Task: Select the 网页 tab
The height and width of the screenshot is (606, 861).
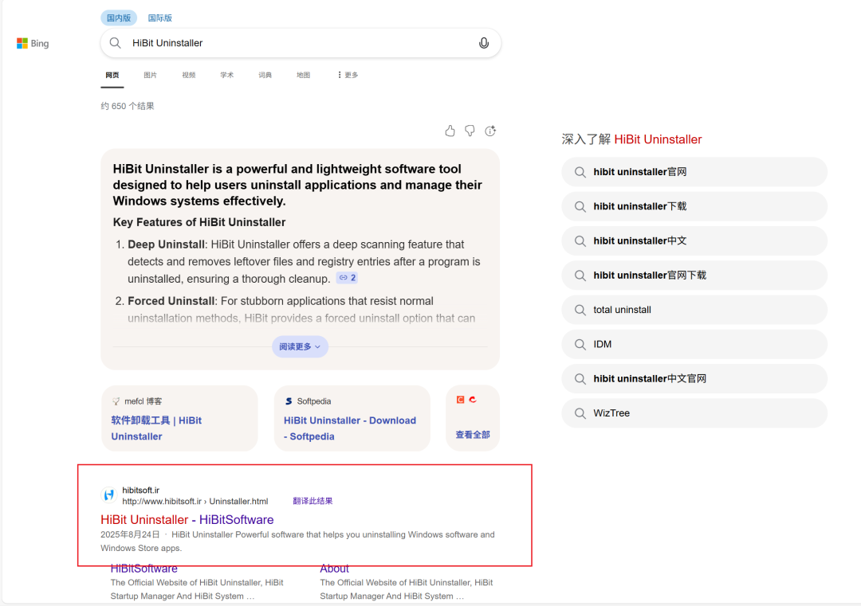Action: (x=112, y=75)
